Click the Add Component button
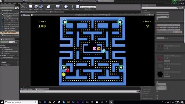The height and width of the screenshot is (104, 185). coord(7,8)
